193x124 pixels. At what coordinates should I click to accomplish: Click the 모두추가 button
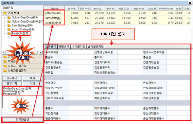12,78
